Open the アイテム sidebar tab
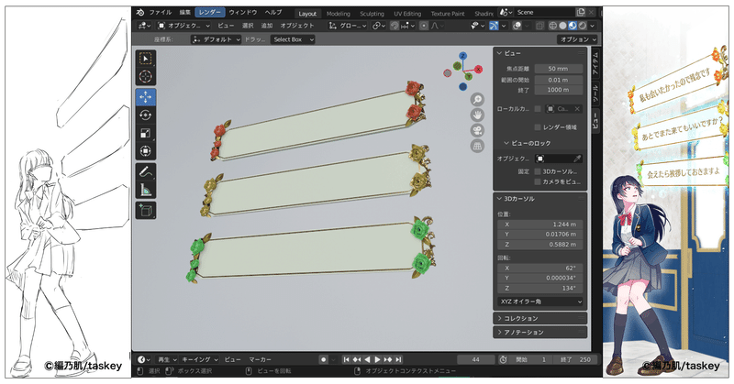Viewport: 734px width, 384px height. point(595,64)
